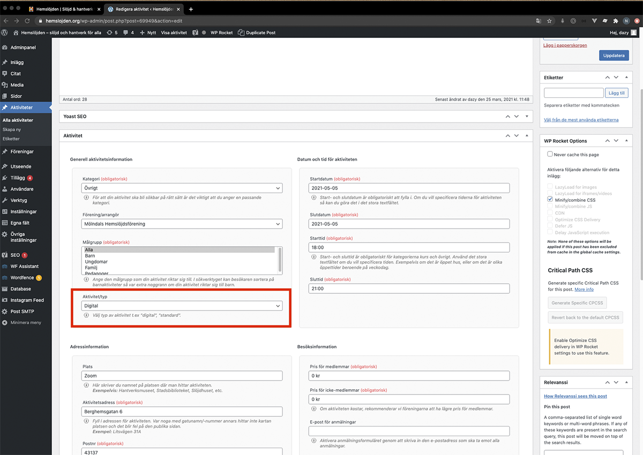Open the Aktivitet/typ dropdown showing Digital
The width and height of the screenshot is (643, 455).
(182, 306)
